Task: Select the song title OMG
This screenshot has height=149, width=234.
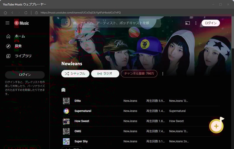Action: (x=78, y=131)
